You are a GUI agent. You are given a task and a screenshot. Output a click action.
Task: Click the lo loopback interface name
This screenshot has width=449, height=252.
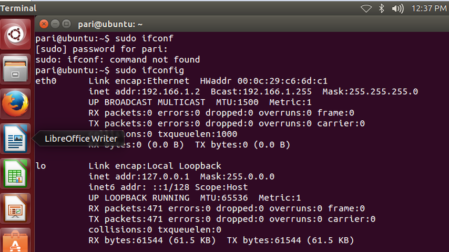coord(40,166)
